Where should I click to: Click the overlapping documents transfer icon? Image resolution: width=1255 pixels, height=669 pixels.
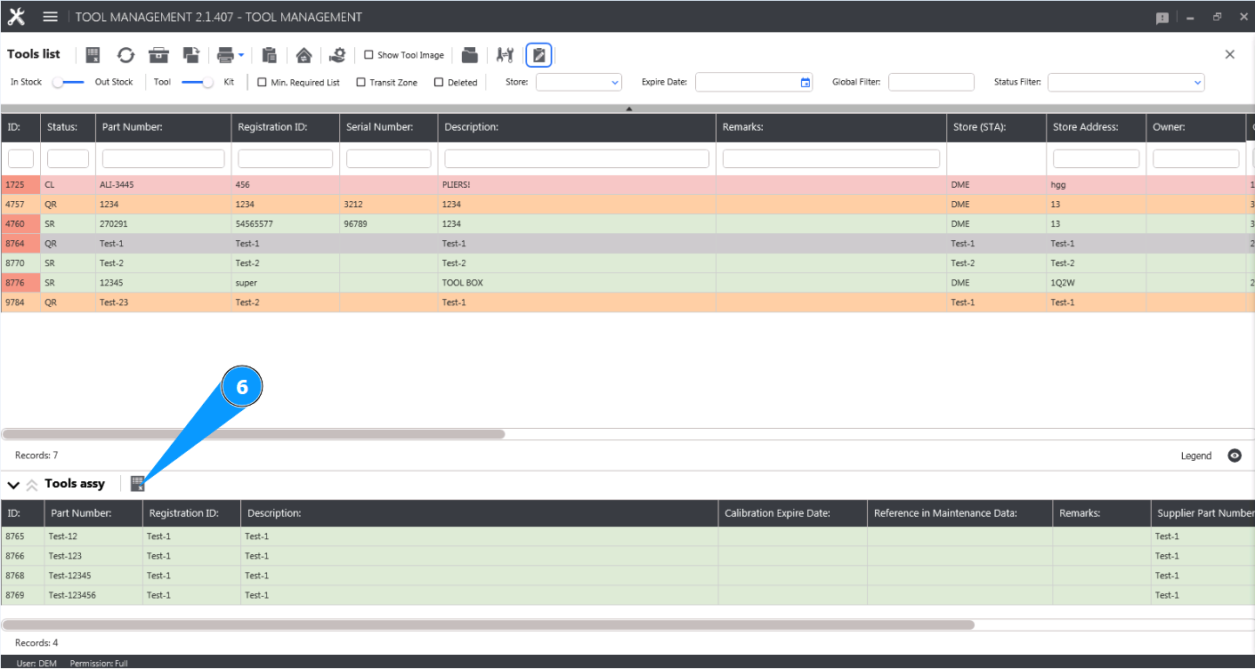191,55
